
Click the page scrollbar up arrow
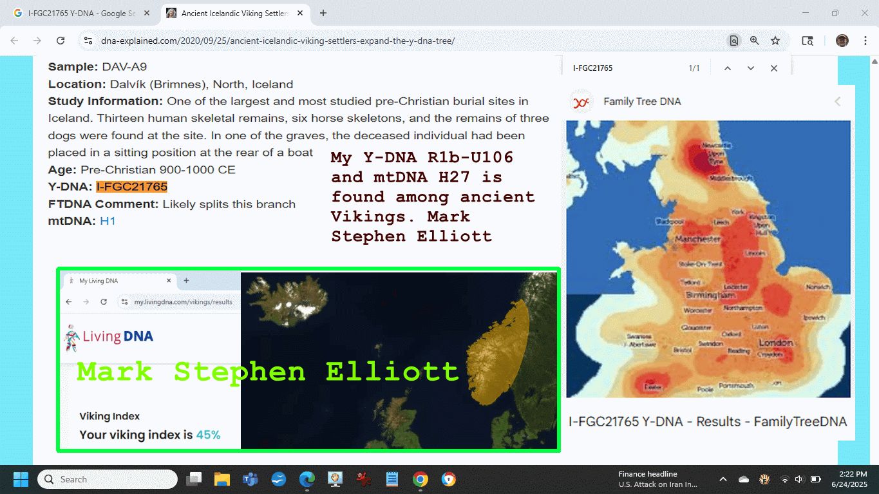[874, 62]
